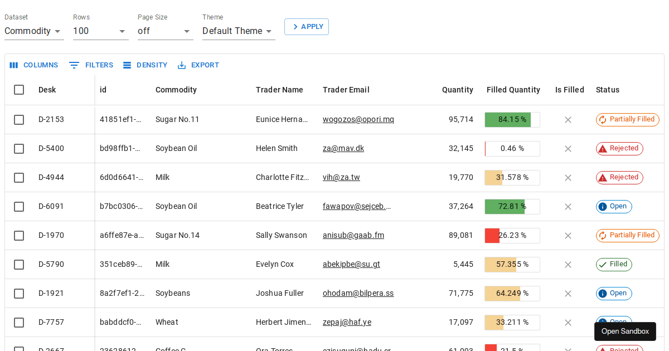Open the Rows count dropdown

100,31
